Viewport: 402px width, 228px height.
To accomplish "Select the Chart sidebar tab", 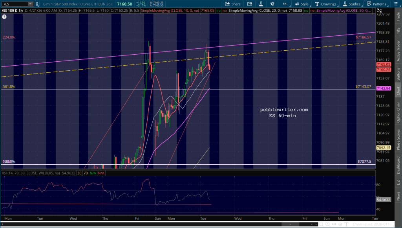I will click(x=398, y=91).
